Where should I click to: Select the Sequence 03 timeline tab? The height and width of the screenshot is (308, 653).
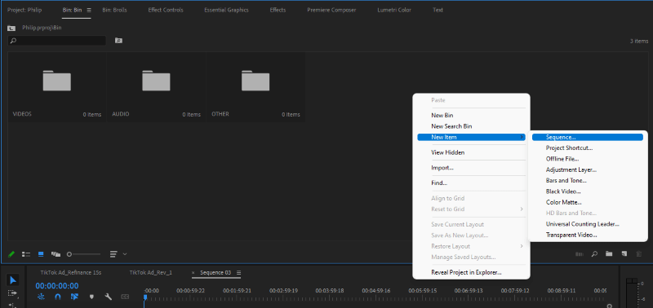215,273
